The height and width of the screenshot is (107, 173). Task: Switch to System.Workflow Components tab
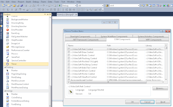(x=114, y=36)
